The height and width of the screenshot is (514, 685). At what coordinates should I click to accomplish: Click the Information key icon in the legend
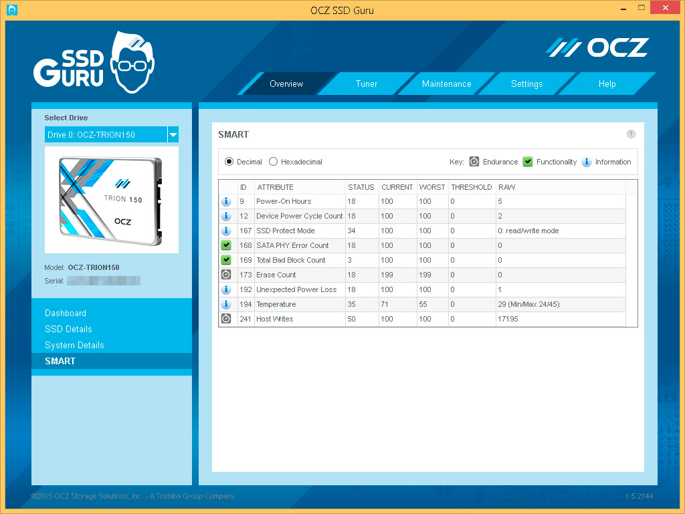click(x=587, y=162)
